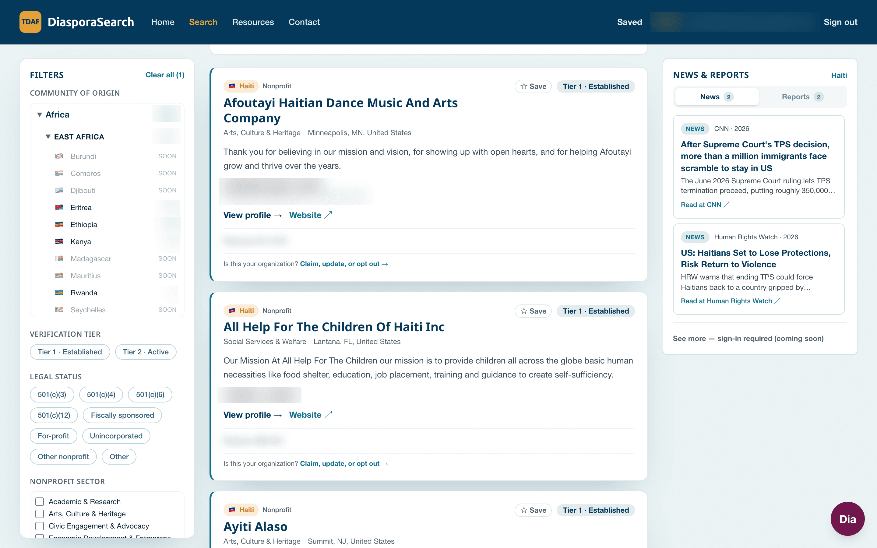Open Saved organizations list
The image size is (877, 548).
(629, 22)
